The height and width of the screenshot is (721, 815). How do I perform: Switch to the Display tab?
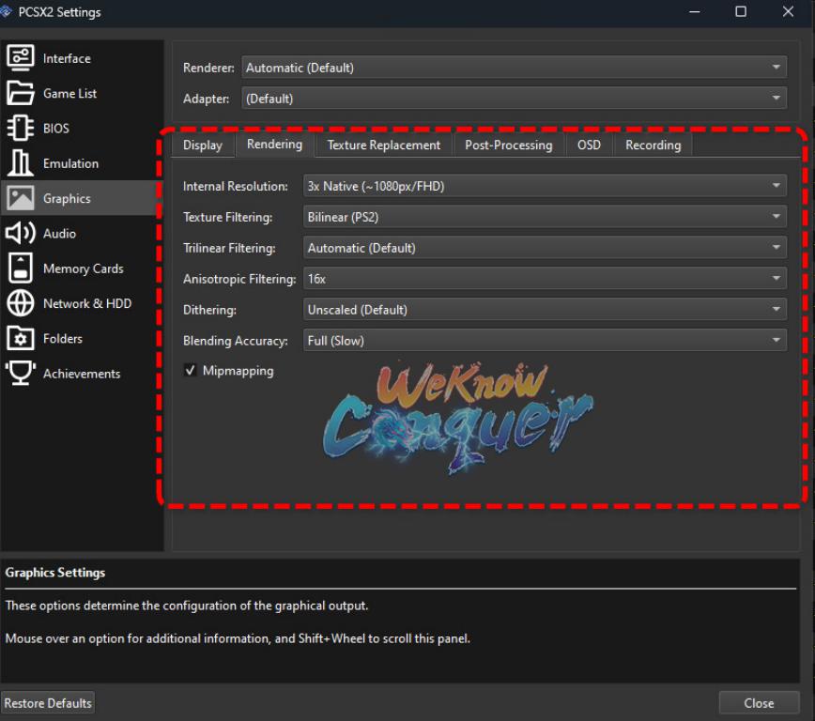point(203,145)
